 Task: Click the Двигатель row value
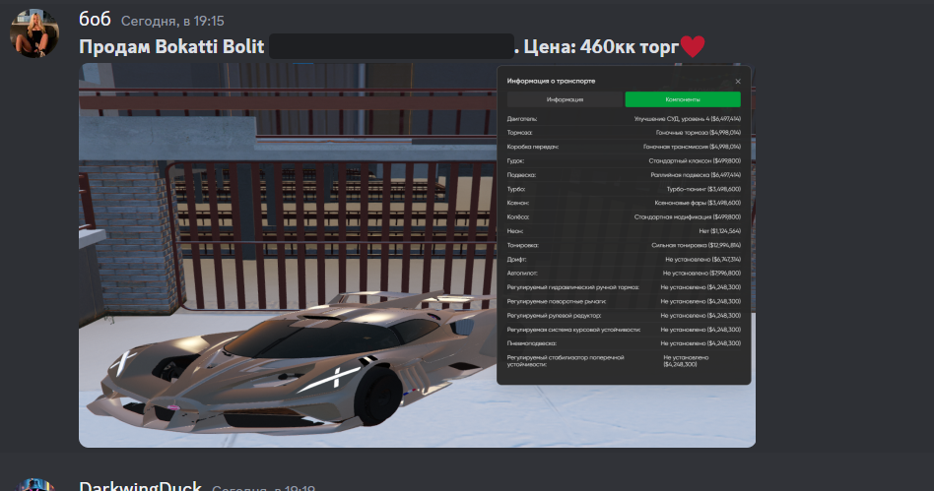688,119
